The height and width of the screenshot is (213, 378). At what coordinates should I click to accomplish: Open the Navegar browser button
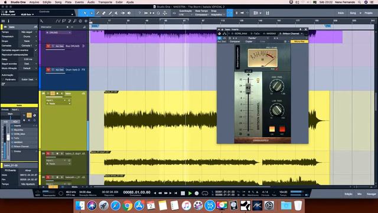372,194
